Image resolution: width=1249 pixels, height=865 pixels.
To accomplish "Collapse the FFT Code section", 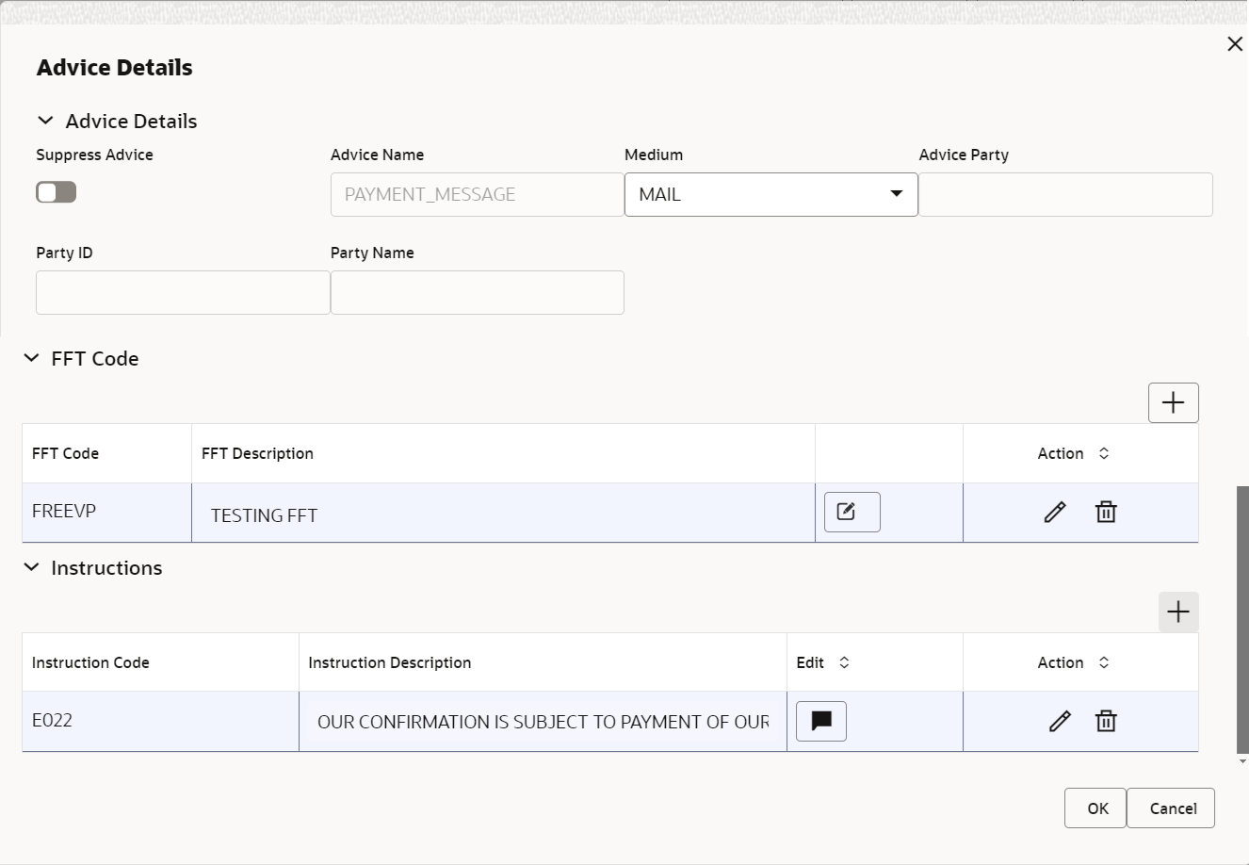I will (x=31, y=357).
